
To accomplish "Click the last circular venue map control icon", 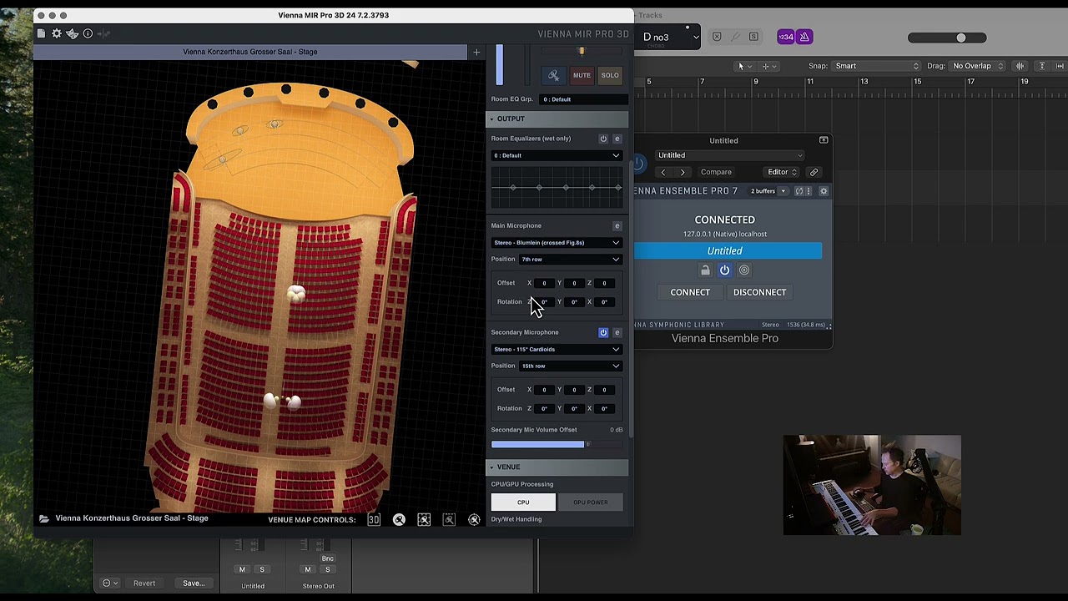I will 474,519.
